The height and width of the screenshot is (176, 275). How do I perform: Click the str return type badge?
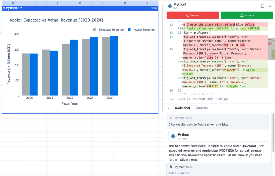pos(210,99)
